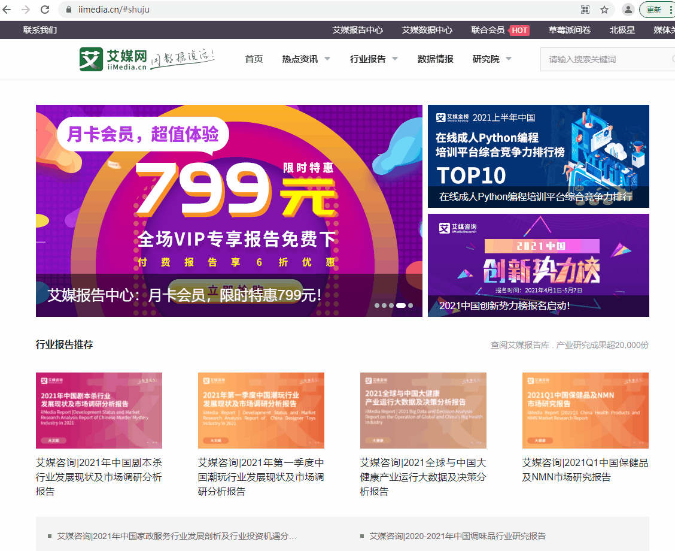Open 联系我们 in the top bar

(40, 30)
